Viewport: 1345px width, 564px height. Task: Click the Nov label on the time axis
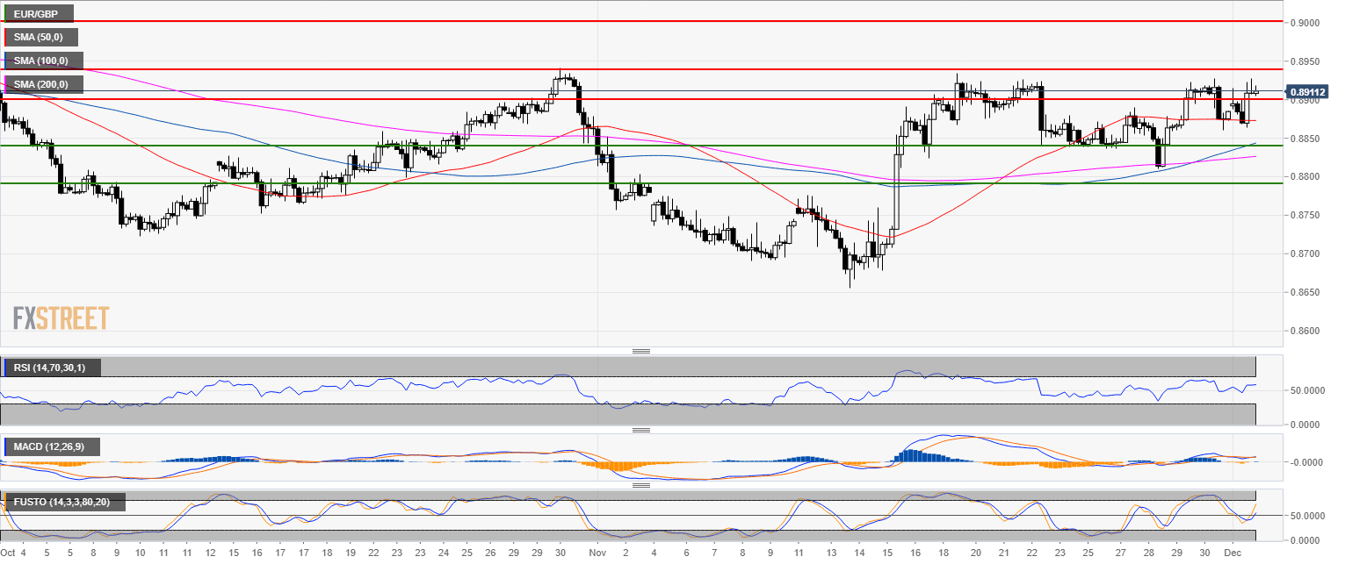(x=597, y=553)
